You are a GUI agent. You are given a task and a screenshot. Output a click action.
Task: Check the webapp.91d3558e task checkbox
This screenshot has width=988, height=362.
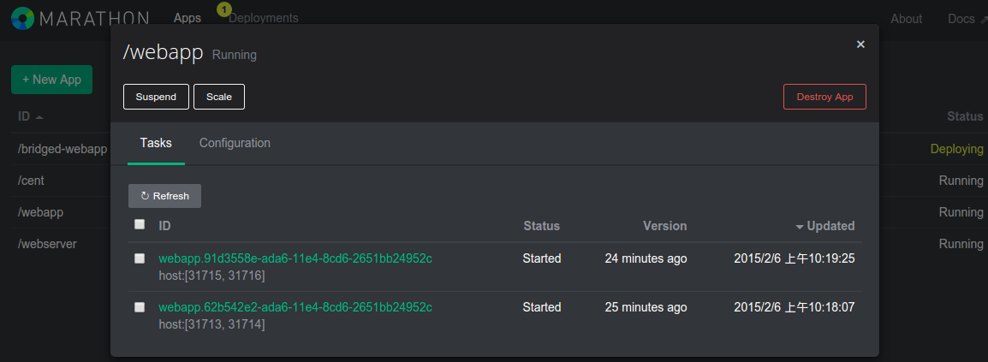140,258
